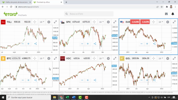
Task: Zoom out the EUR chart
Action: [x=142, y=44]
